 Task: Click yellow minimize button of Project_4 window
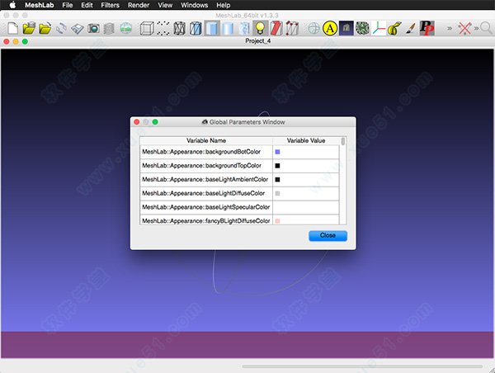pos(16,41)
